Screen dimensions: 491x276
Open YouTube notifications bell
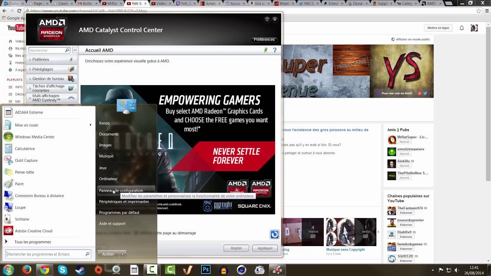[x=462, y=28]
